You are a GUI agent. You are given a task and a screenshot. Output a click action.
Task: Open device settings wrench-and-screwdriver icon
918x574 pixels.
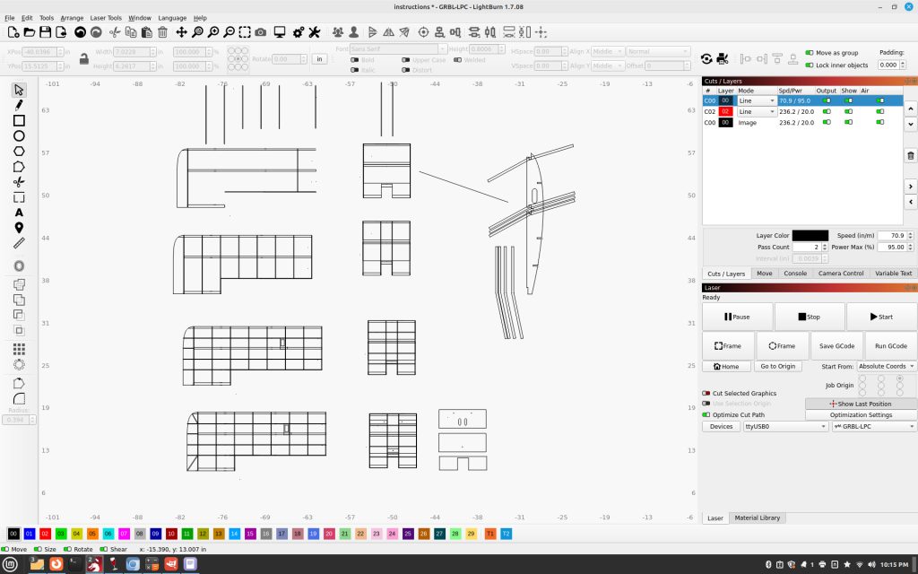[315, 32]
